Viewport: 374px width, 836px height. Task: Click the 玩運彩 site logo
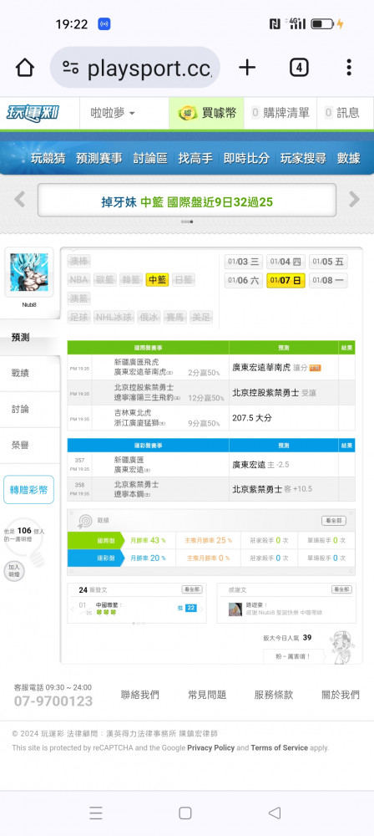coord(33,113)
